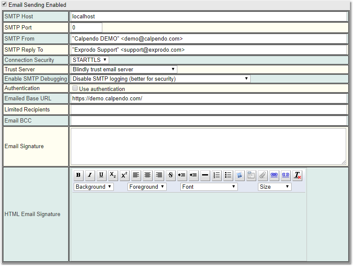Apply italic formatting in HTML signature
The width and height of the screenshot is (353, 266).
pyautogui.click(x=90, y=175)
